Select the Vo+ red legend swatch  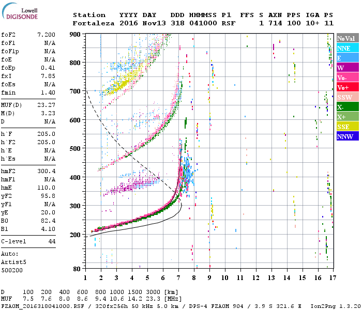coord(348,87)
